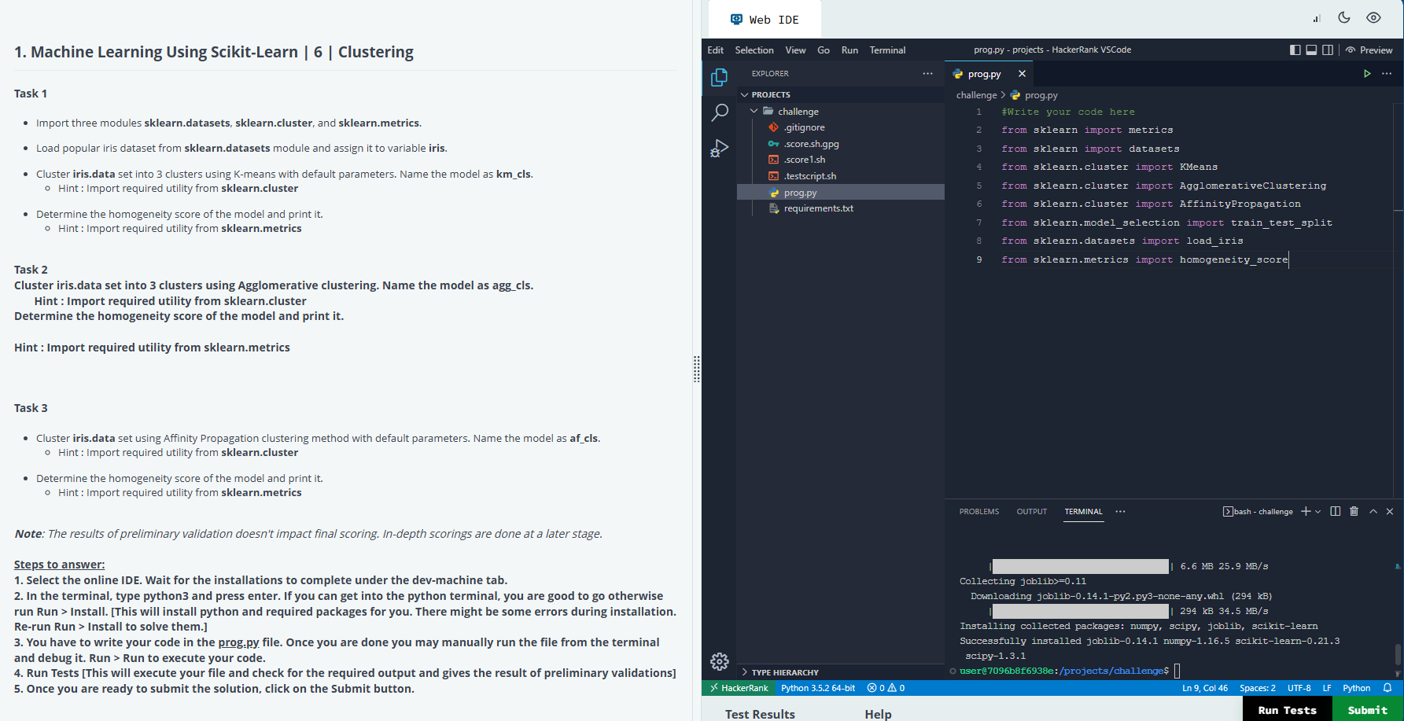The image size is (1404, 721).
Task: Select the Web IDE tab
Action: click(x=765, y=20)
